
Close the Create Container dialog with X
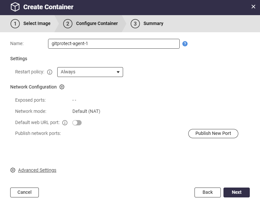pos(253,7)
